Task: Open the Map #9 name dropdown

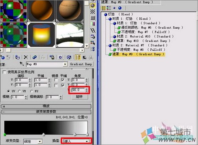Action: (x=65, y=64)
